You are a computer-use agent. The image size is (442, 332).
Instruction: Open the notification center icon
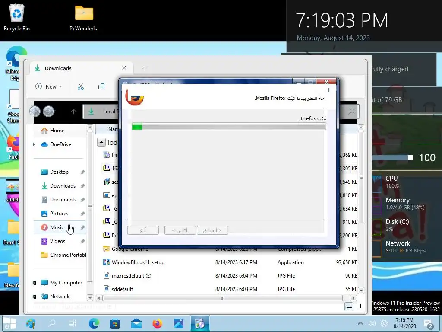428,324
